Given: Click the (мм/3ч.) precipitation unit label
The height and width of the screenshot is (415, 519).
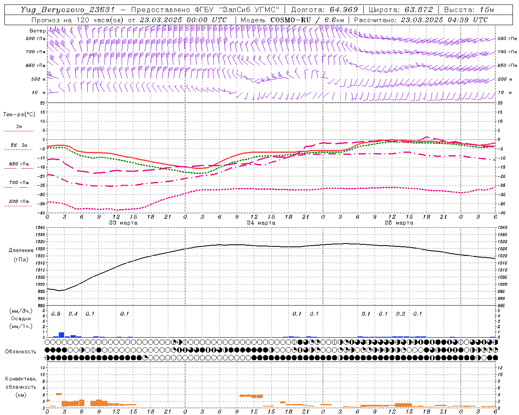Looking at the screenshot, I should point(21,311).
